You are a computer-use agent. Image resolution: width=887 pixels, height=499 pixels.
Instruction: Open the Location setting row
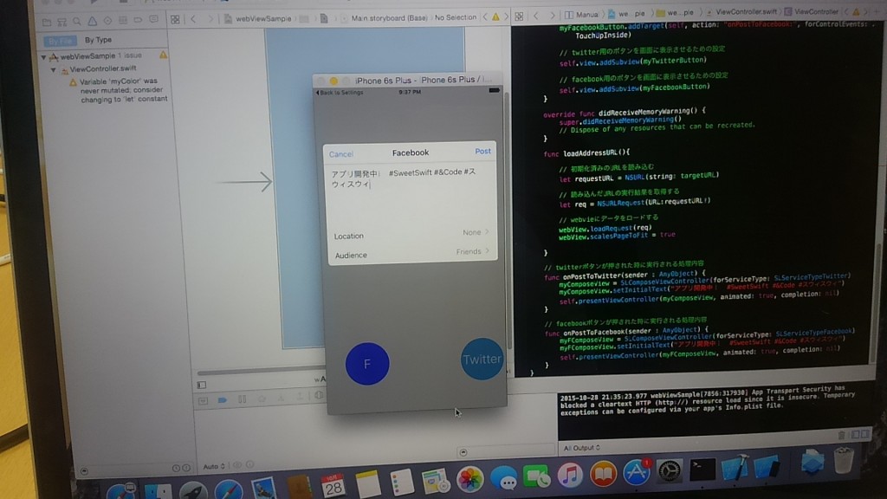click(411, 234)
